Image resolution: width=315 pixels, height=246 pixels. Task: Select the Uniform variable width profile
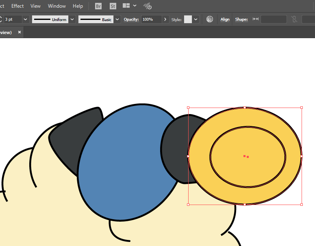point(50,19)
